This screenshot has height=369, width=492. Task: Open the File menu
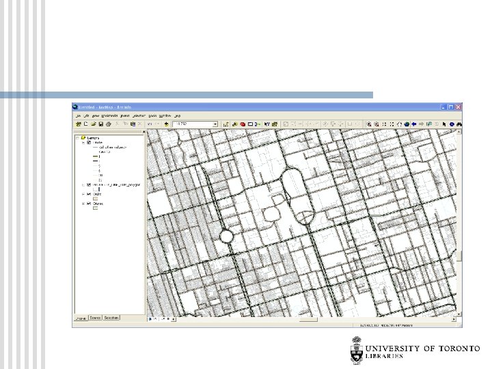tap(79, 115)
